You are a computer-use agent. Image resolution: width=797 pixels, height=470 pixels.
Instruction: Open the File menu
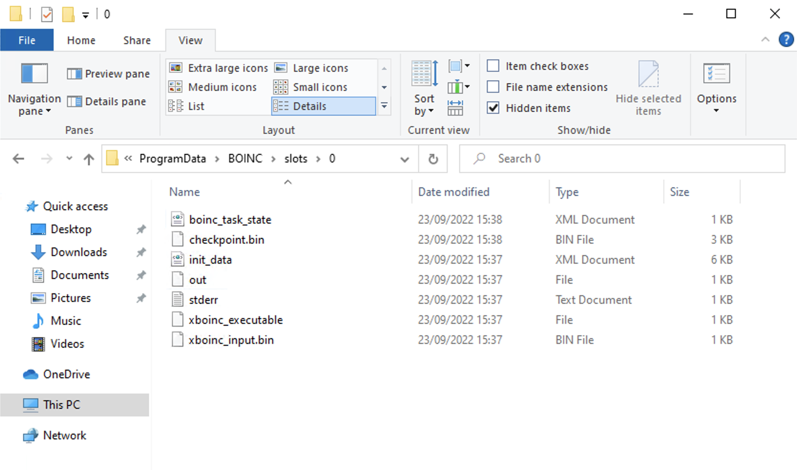tap(27, 41)
